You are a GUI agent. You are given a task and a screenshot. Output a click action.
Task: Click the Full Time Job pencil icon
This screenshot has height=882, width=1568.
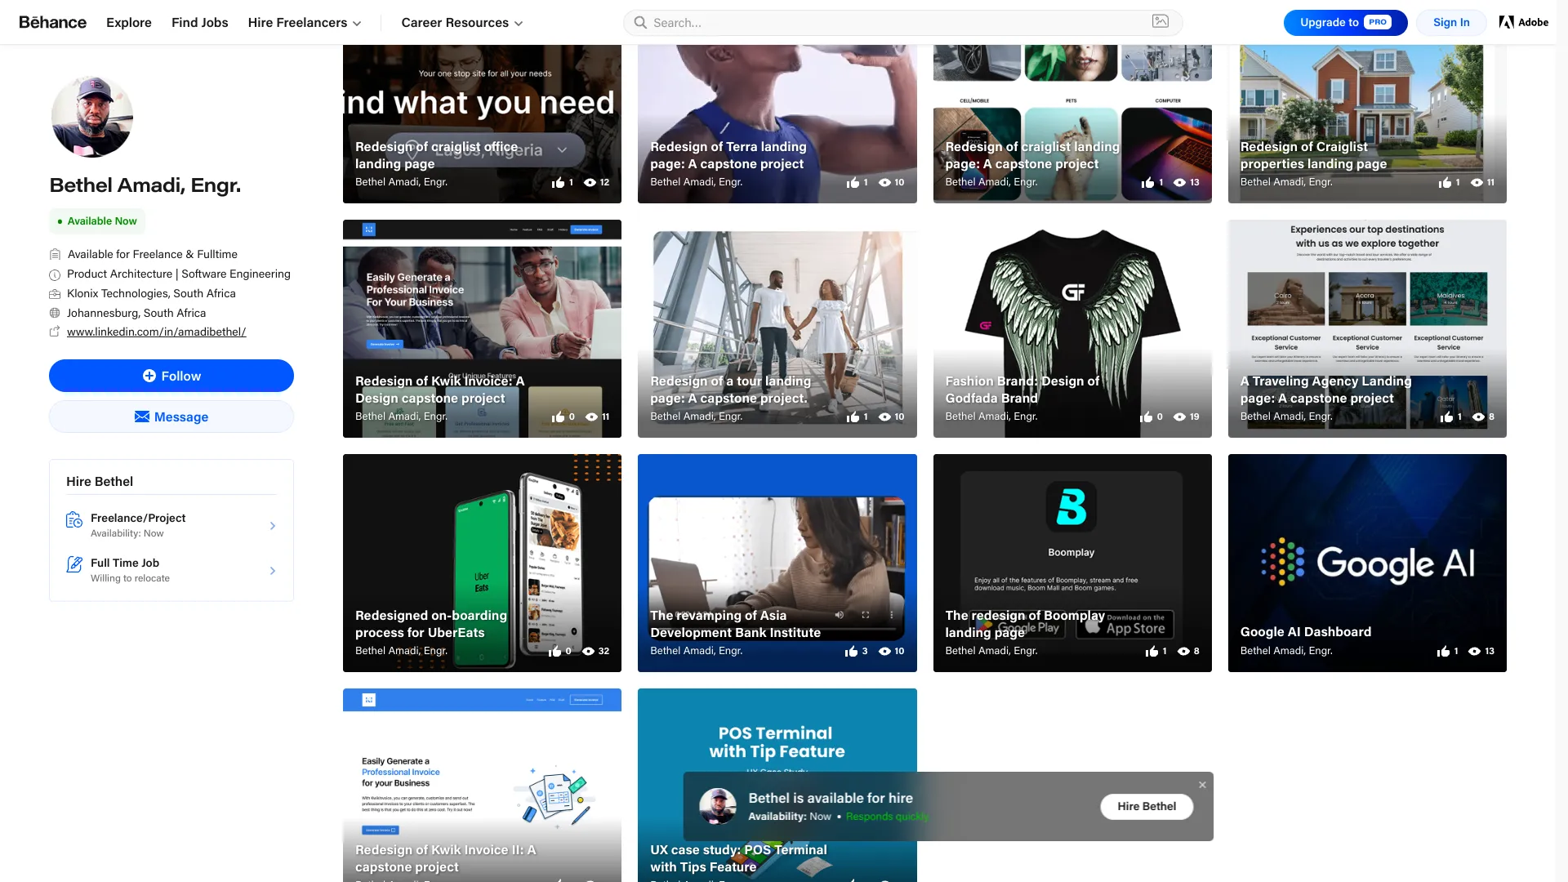click(x=74, y=564)
